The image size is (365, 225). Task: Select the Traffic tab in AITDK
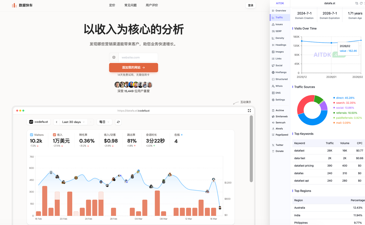[x=280, y=17]
